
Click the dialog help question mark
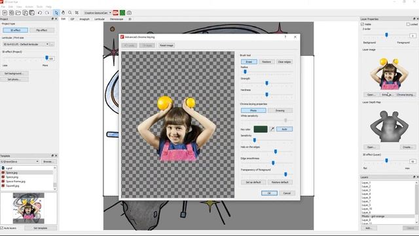pos(285,37)
